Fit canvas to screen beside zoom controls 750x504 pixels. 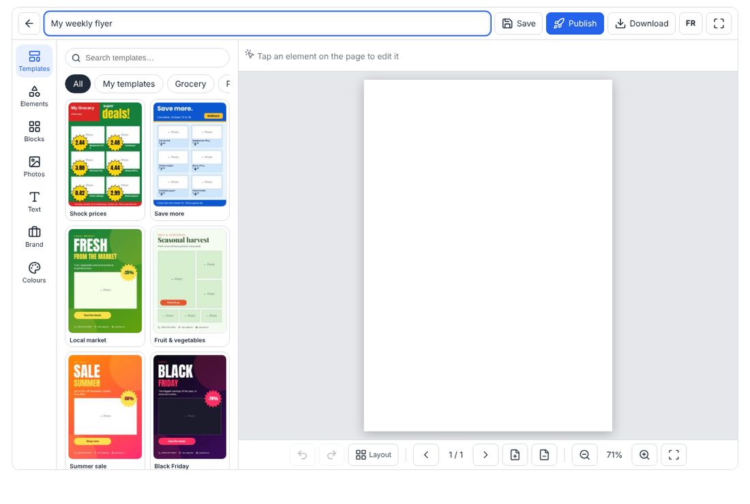[674, 455]
